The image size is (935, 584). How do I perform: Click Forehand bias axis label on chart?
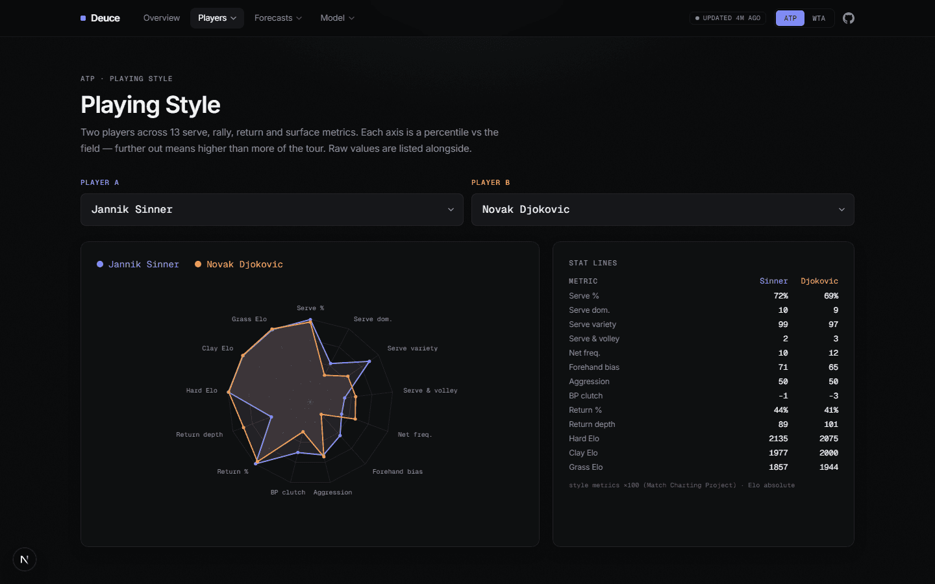click(397, 472)
